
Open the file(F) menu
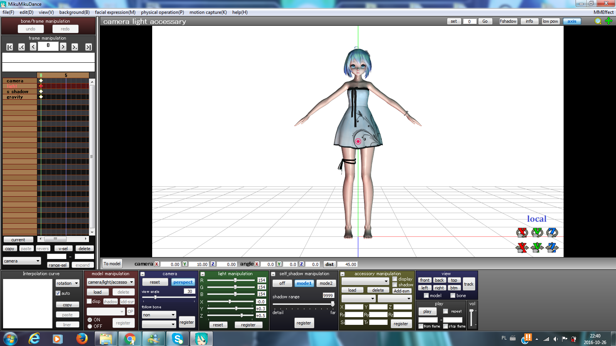click(8, 12)
